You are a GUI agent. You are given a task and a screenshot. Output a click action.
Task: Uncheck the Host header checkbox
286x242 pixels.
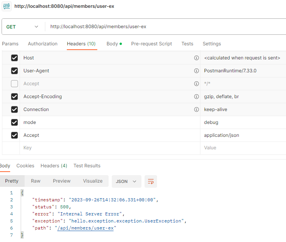pos(14,58)
